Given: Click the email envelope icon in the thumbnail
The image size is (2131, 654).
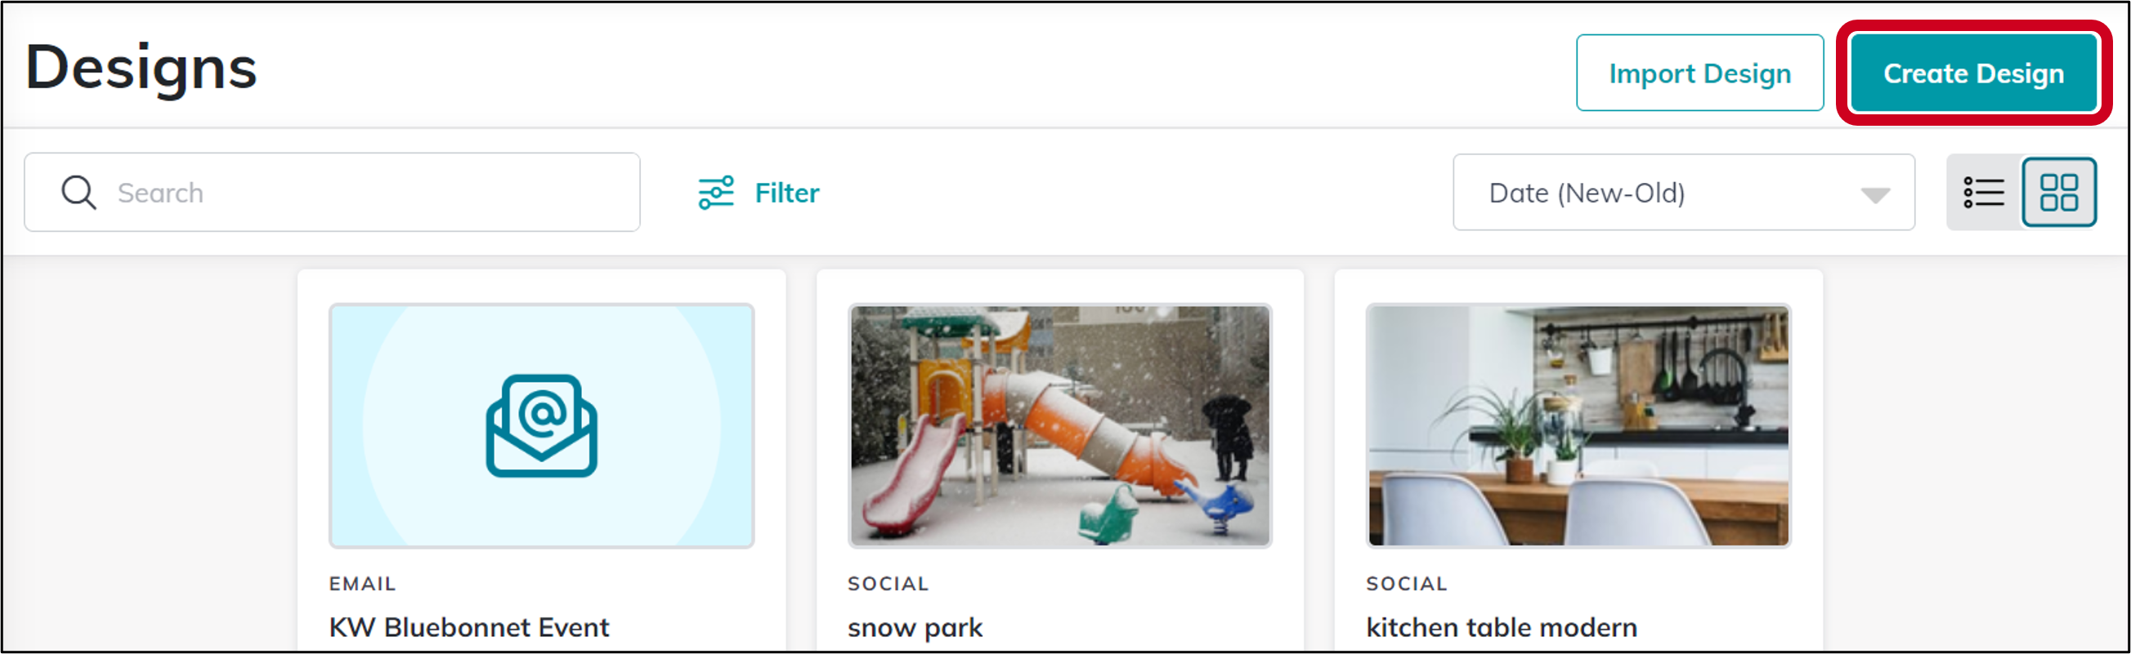Looking at the screenshot, I should 542,426.
